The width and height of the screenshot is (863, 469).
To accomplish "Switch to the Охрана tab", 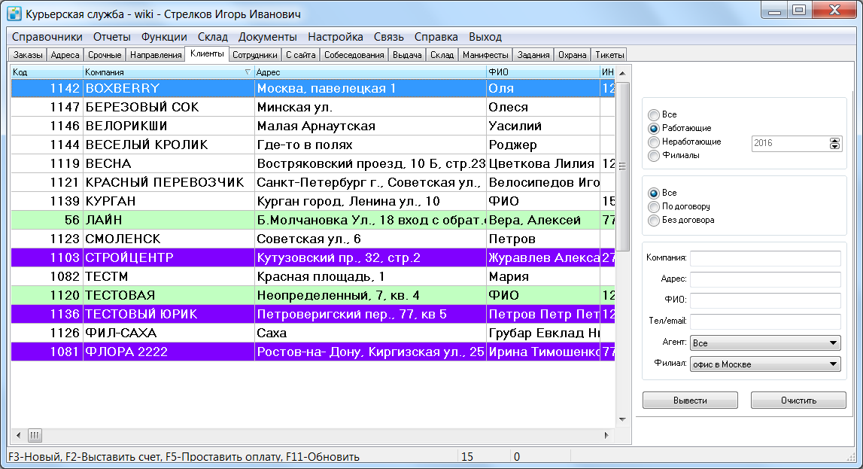I will point(573,55).
